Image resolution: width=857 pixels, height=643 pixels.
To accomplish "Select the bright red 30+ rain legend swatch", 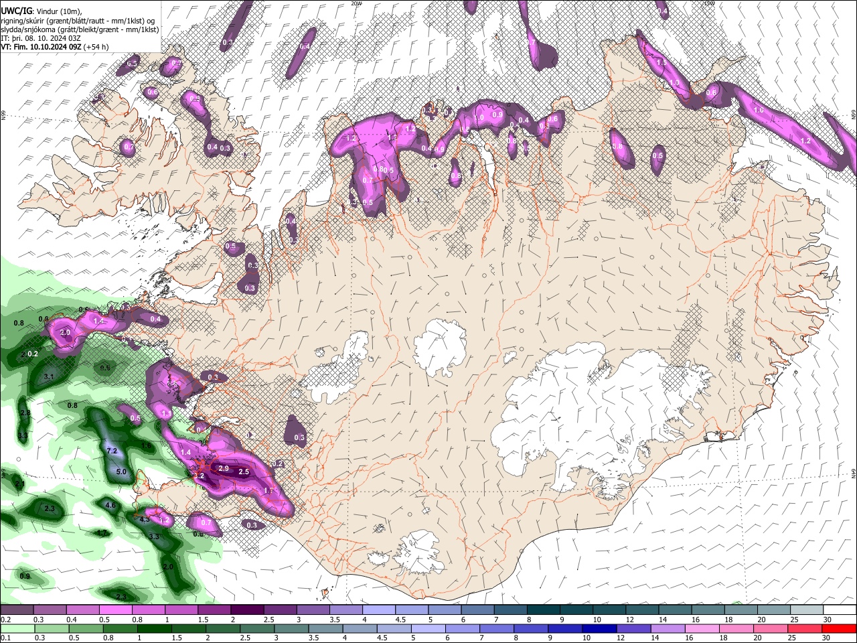I will click(x=840, y=628).
